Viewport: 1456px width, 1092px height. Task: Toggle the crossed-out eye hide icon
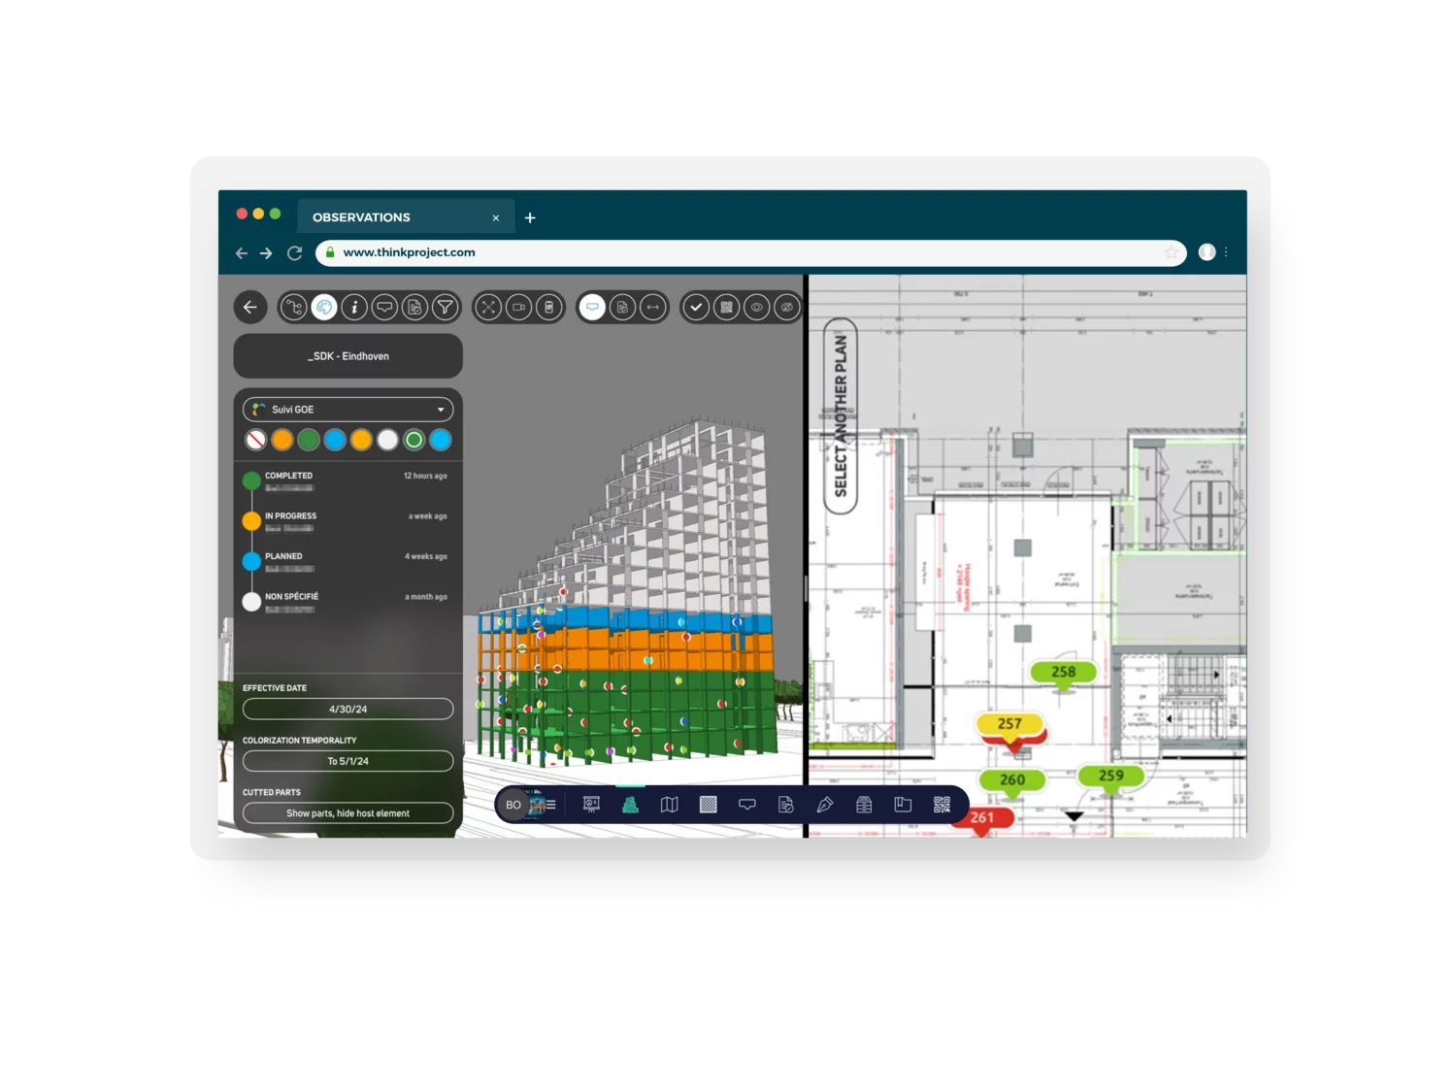pyautogui.click(x=787, y=308)
